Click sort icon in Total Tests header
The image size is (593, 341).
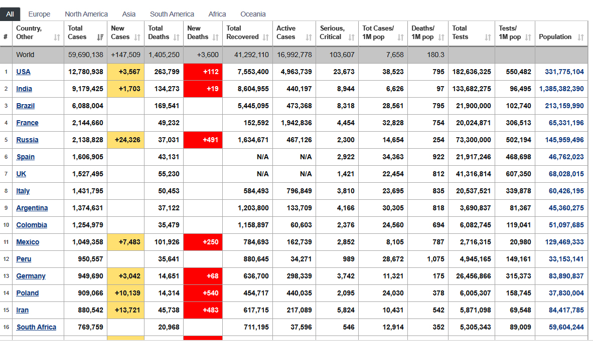[488, 38]
